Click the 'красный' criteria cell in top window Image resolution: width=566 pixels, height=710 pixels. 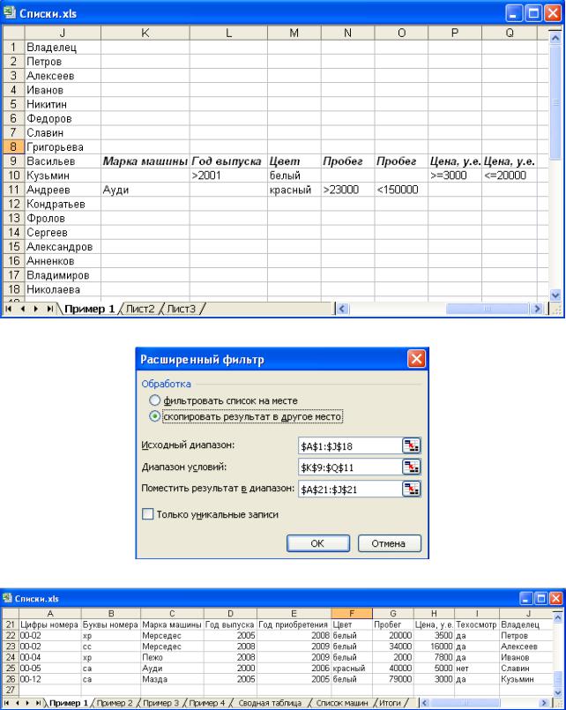pos(294,190)
